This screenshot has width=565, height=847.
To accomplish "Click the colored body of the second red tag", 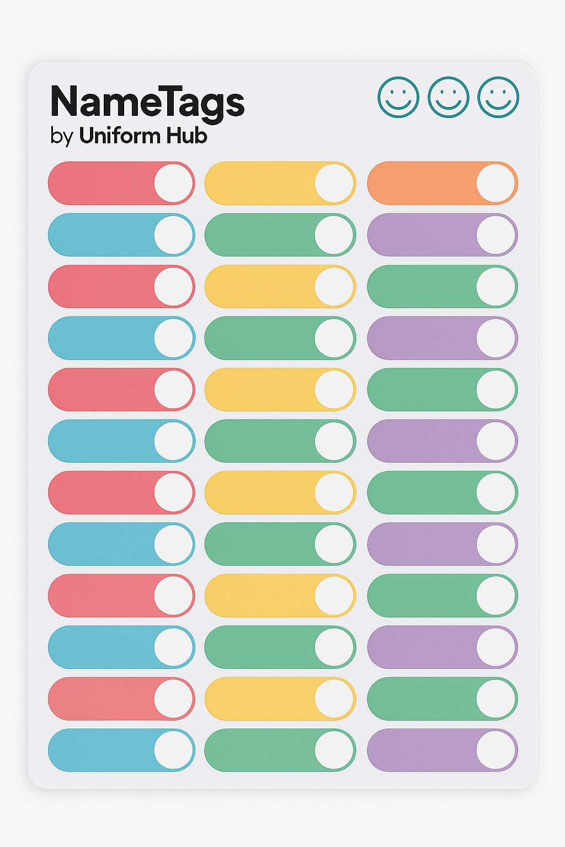I will tap(101, 287).
